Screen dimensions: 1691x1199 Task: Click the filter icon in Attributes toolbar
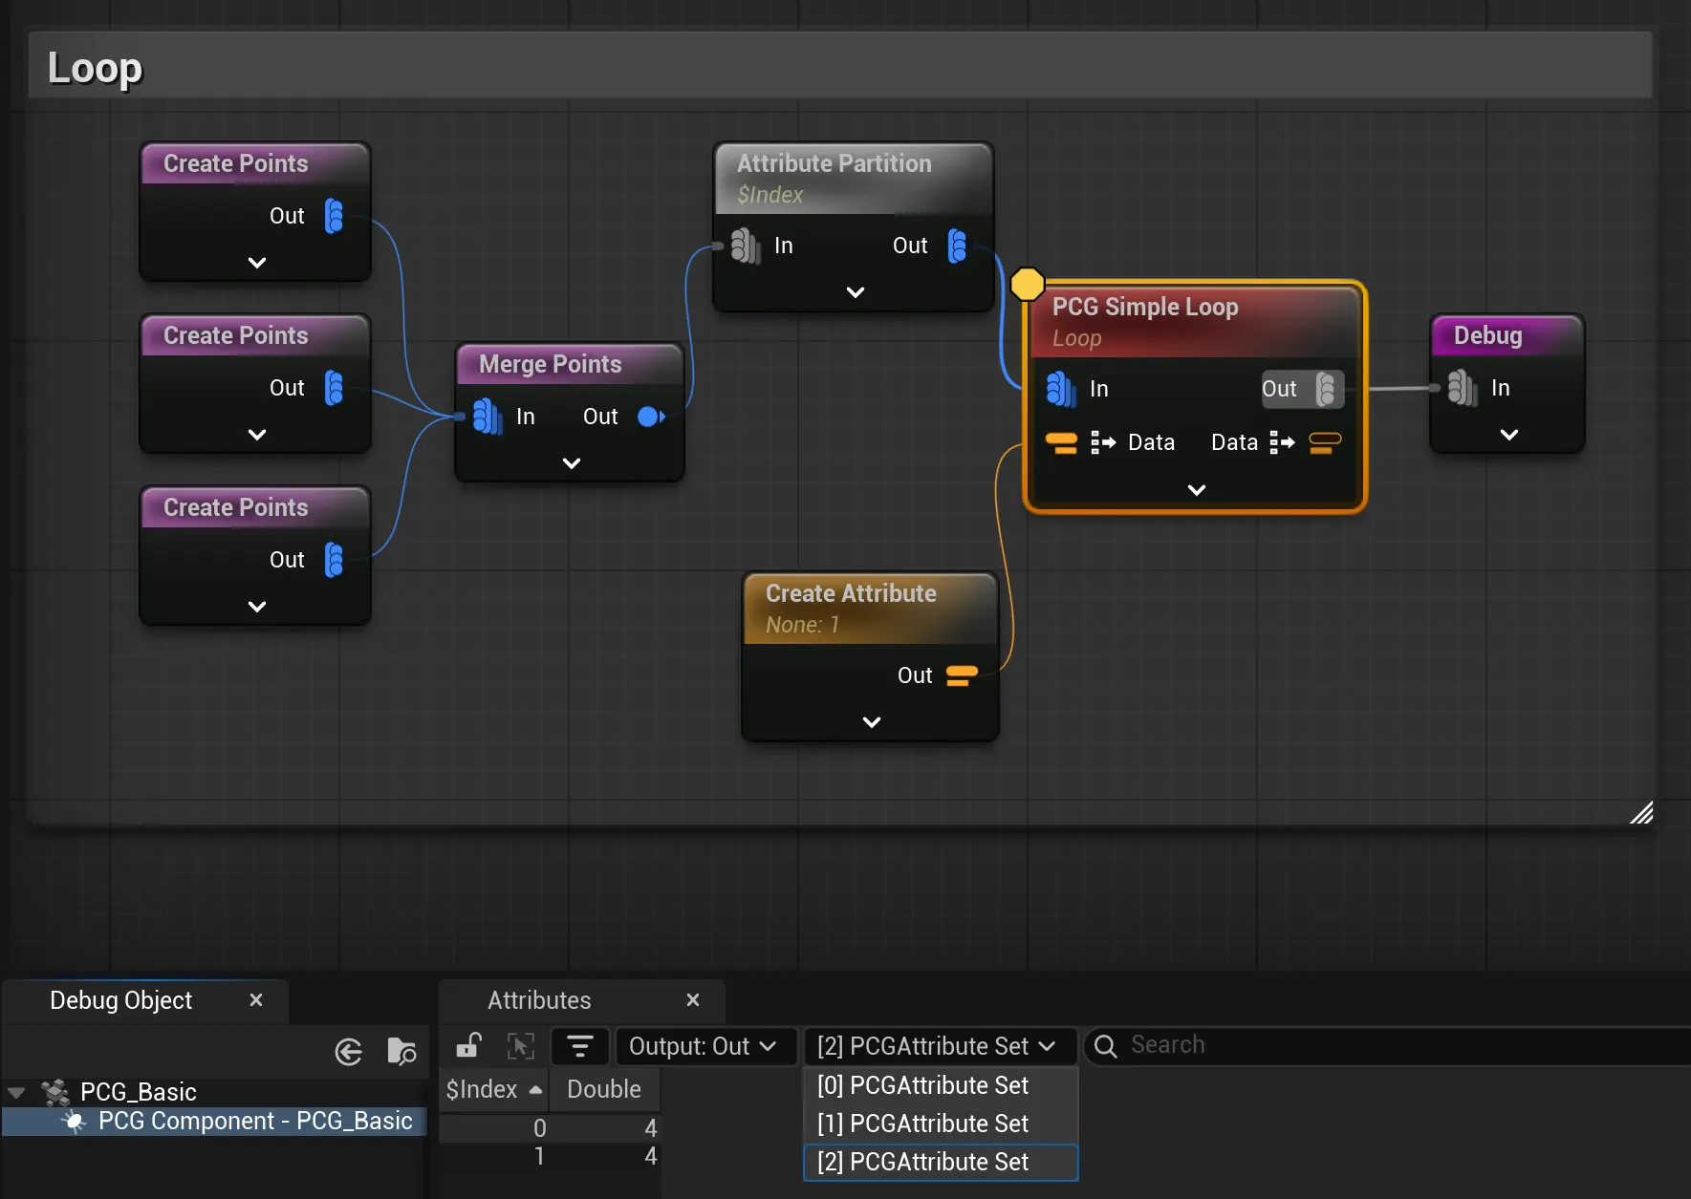(x=579, y=1046)
